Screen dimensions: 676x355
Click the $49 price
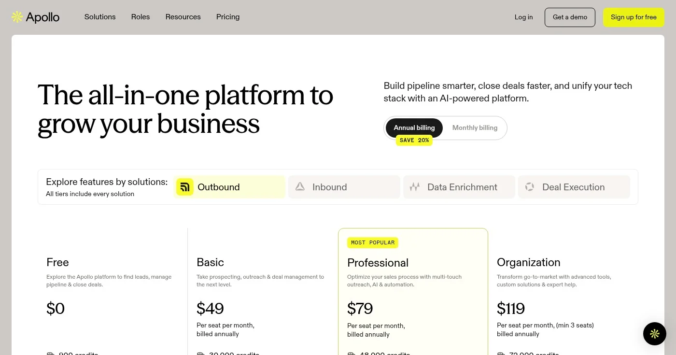tap(210, 308)
